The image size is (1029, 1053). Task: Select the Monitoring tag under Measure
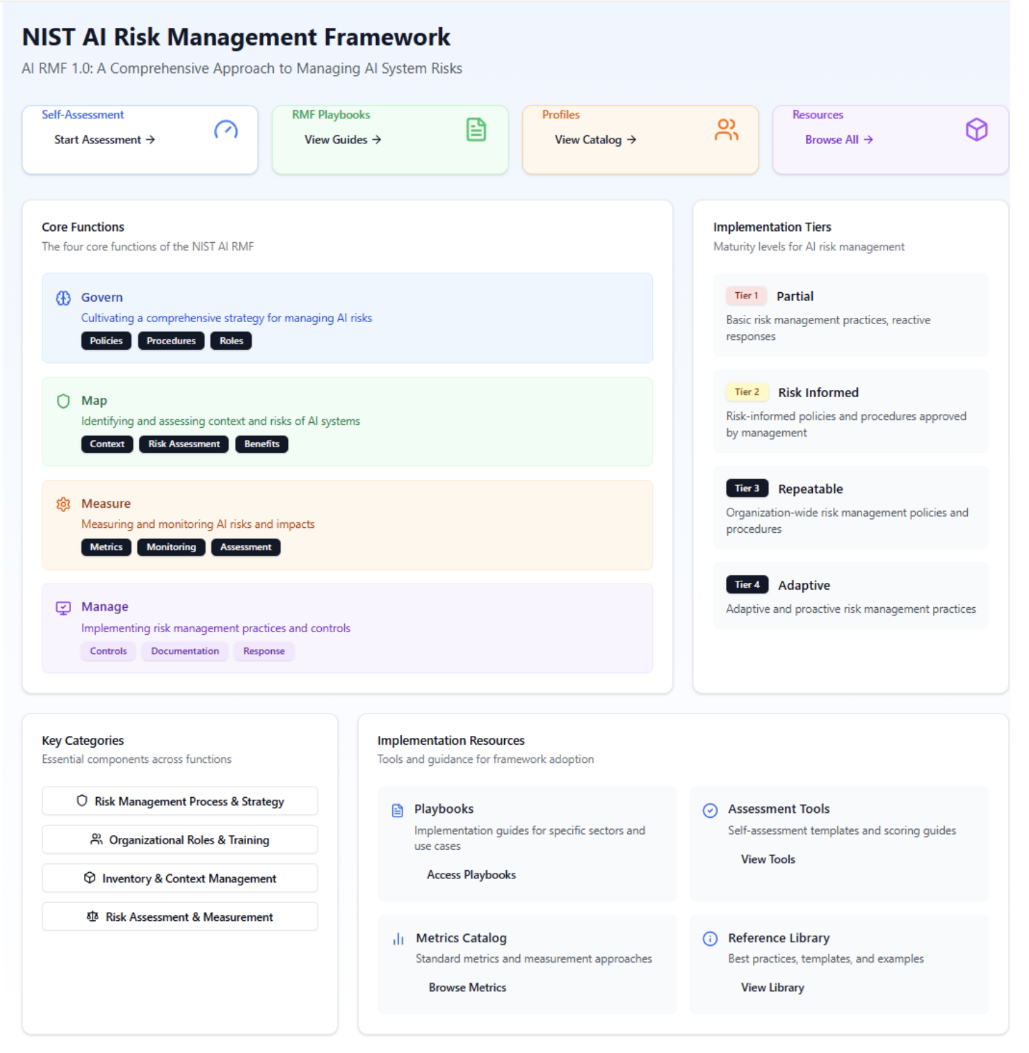tap(172, 547)
